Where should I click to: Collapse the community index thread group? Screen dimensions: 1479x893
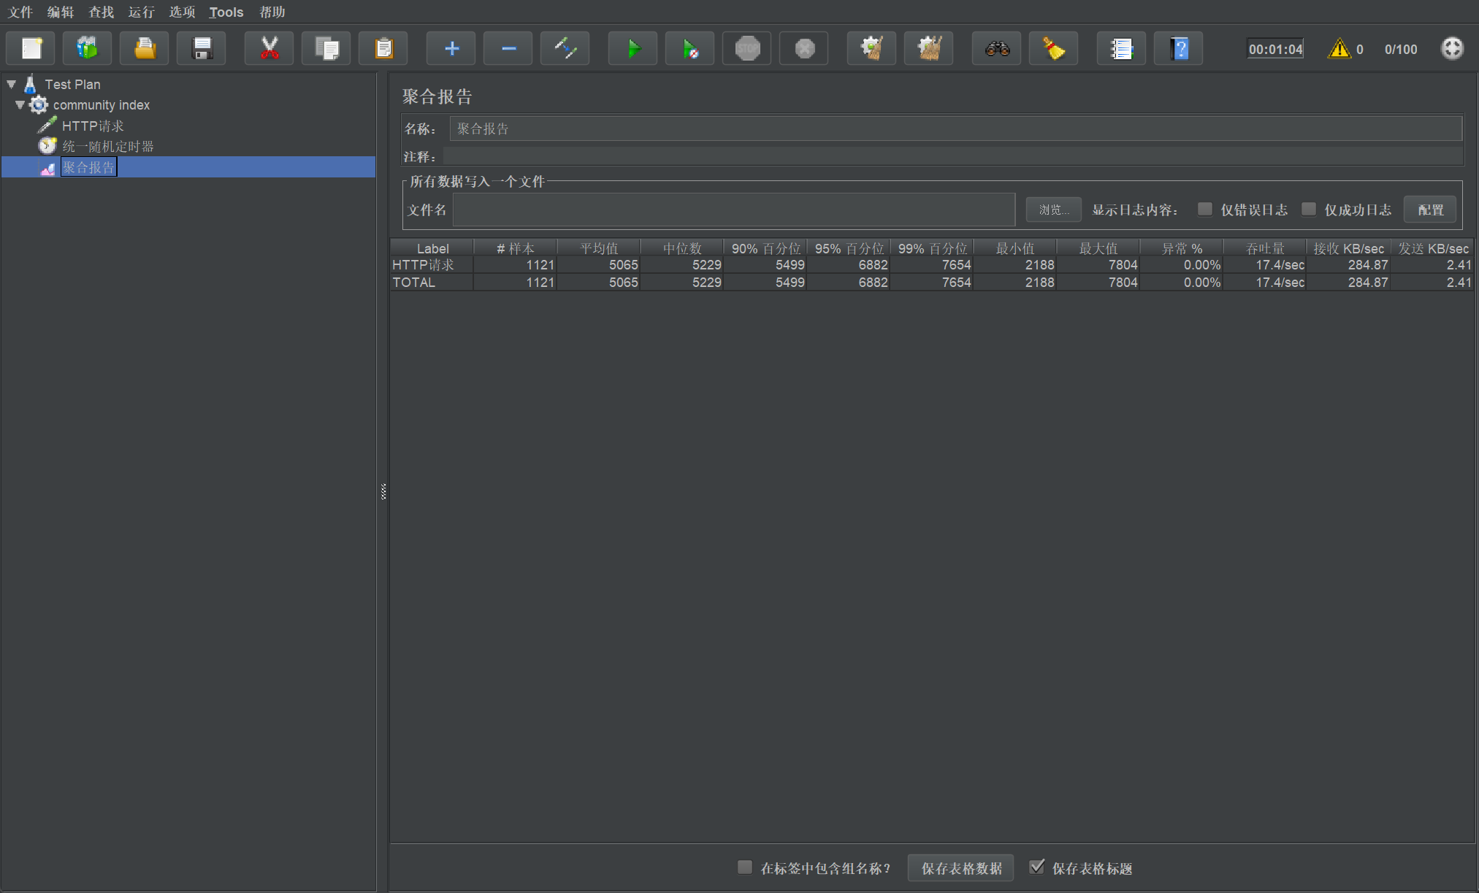point(20,105)
